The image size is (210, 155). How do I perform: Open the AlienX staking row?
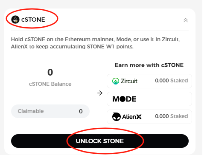[149, 117]
